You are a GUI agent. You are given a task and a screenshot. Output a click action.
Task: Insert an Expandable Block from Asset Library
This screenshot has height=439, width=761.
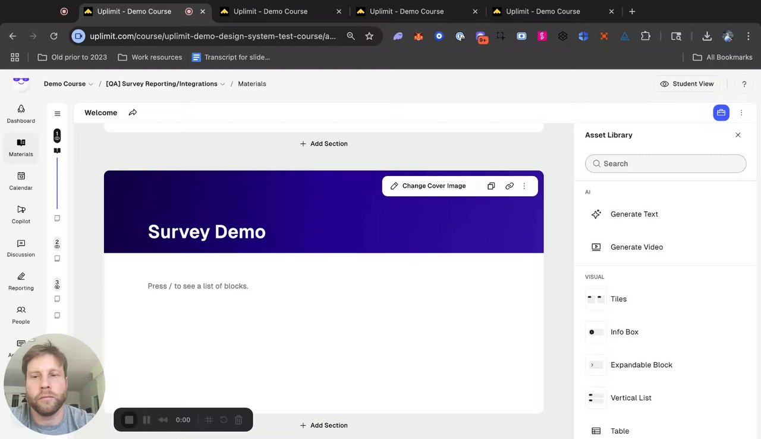coord(666,365)
